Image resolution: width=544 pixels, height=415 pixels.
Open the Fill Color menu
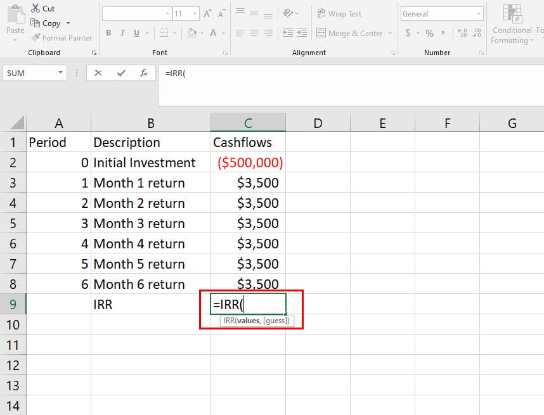click(193, 33)
